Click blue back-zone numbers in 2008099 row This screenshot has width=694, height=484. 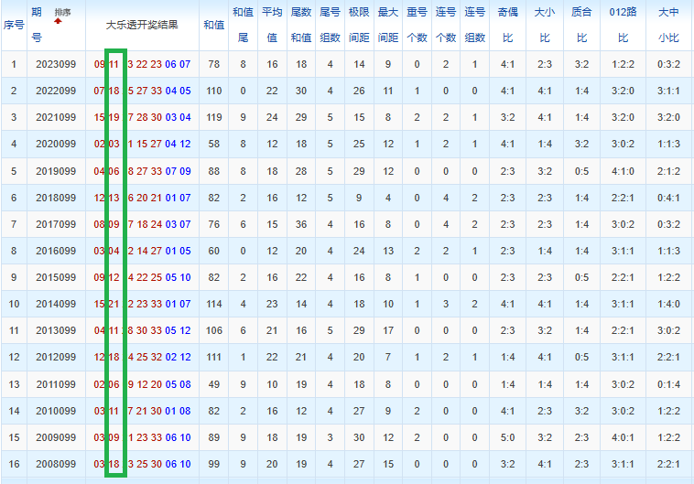coord(178,464)
